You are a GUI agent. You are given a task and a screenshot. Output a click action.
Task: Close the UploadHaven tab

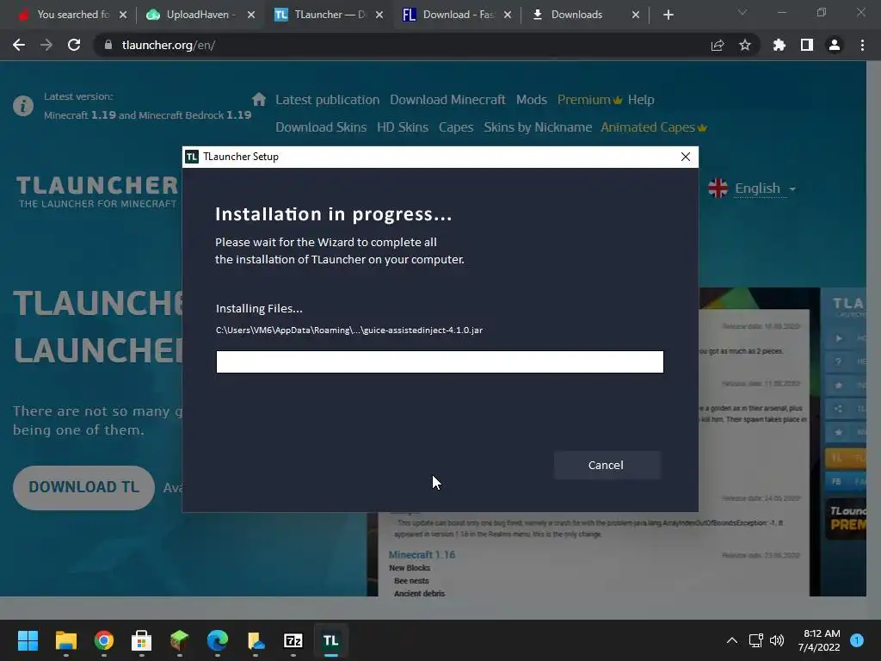[x=251, y=15]
